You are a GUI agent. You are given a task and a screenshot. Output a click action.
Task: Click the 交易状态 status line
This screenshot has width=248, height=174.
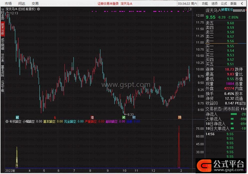coord(226,109)
